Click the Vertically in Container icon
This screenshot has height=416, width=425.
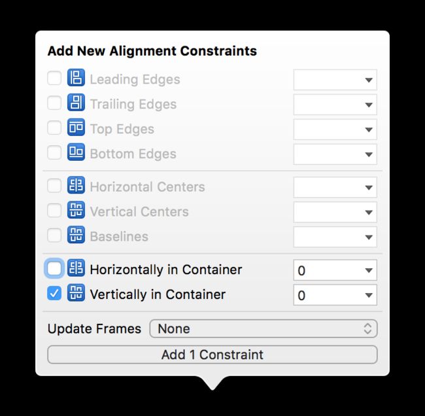(76, 293)
